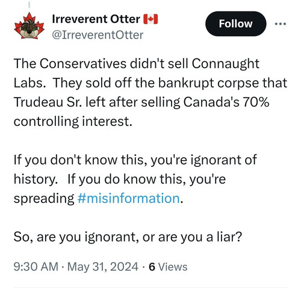Click the 70% figure in the tweet
Viewport: 301px width, 288px height.
point(256,102)
